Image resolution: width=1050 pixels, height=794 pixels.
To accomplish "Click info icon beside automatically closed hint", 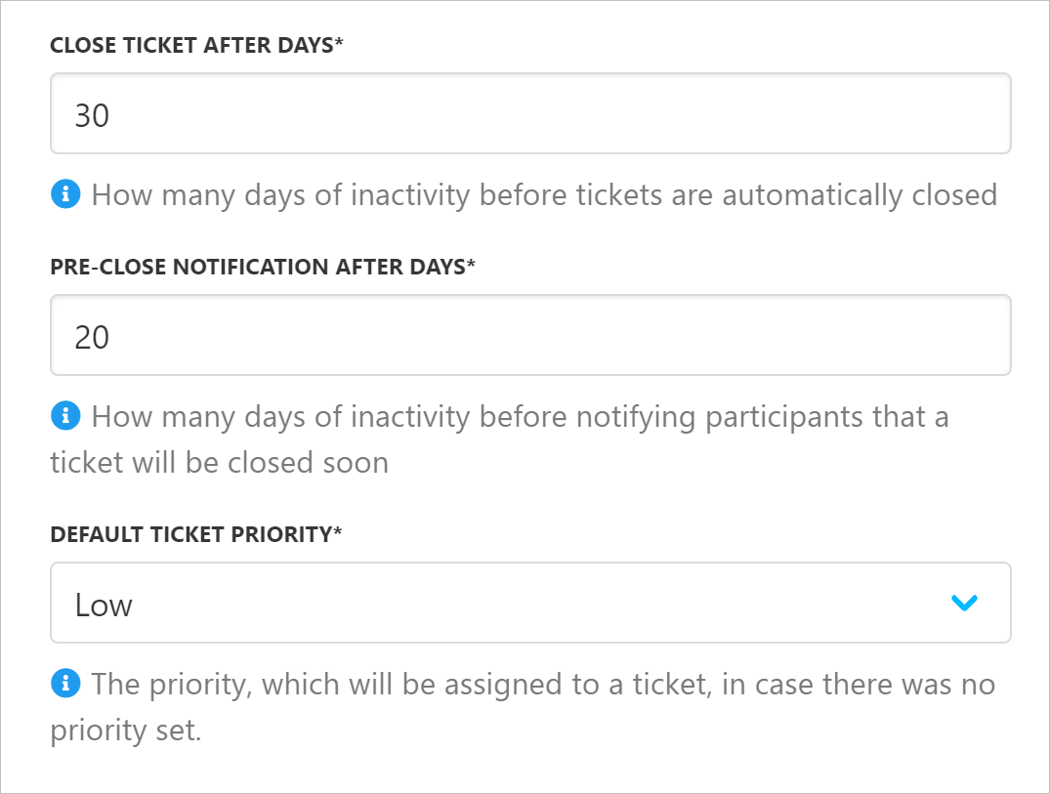I will (x=64, y=195).
